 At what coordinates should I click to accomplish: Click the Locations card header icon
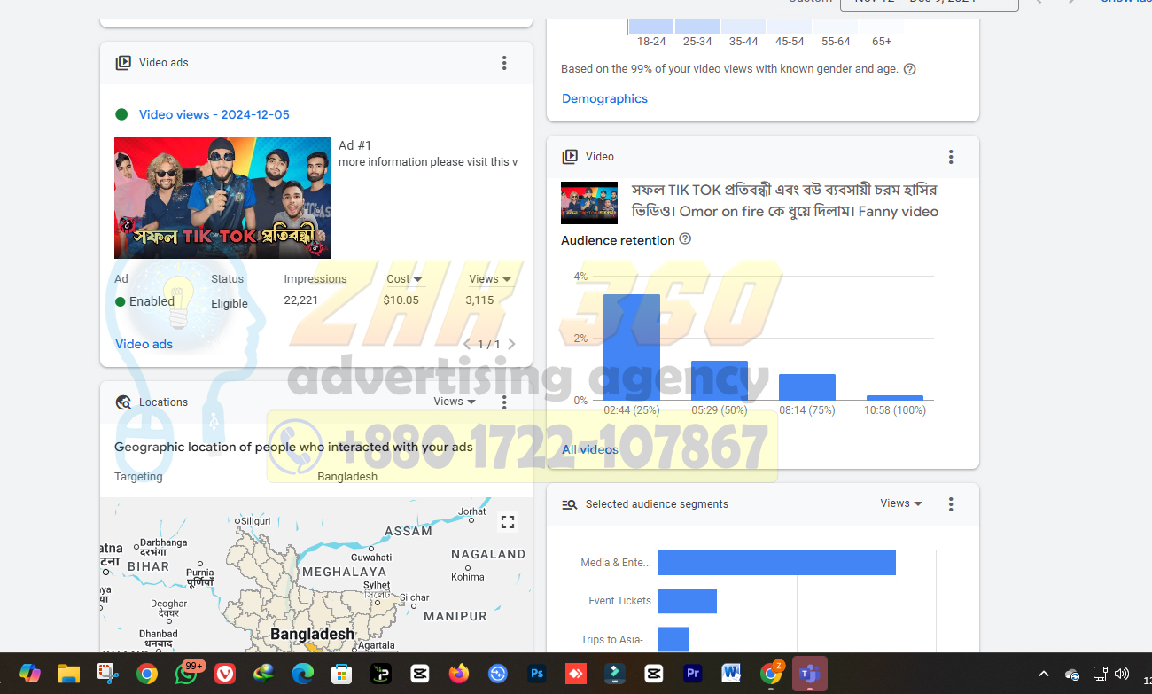123,402
